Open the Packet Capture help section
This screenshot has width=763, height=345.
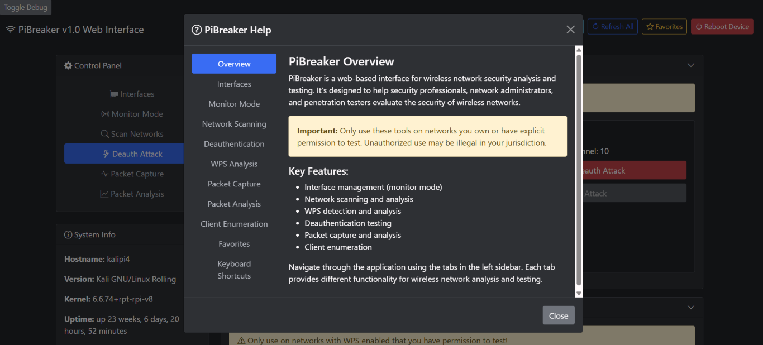pos(234,184)
